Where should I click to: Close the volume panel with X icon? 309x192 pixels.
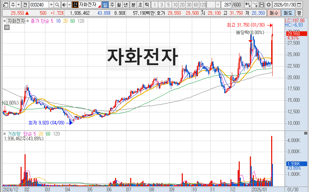pyautogui.click(x=306, y=133)
